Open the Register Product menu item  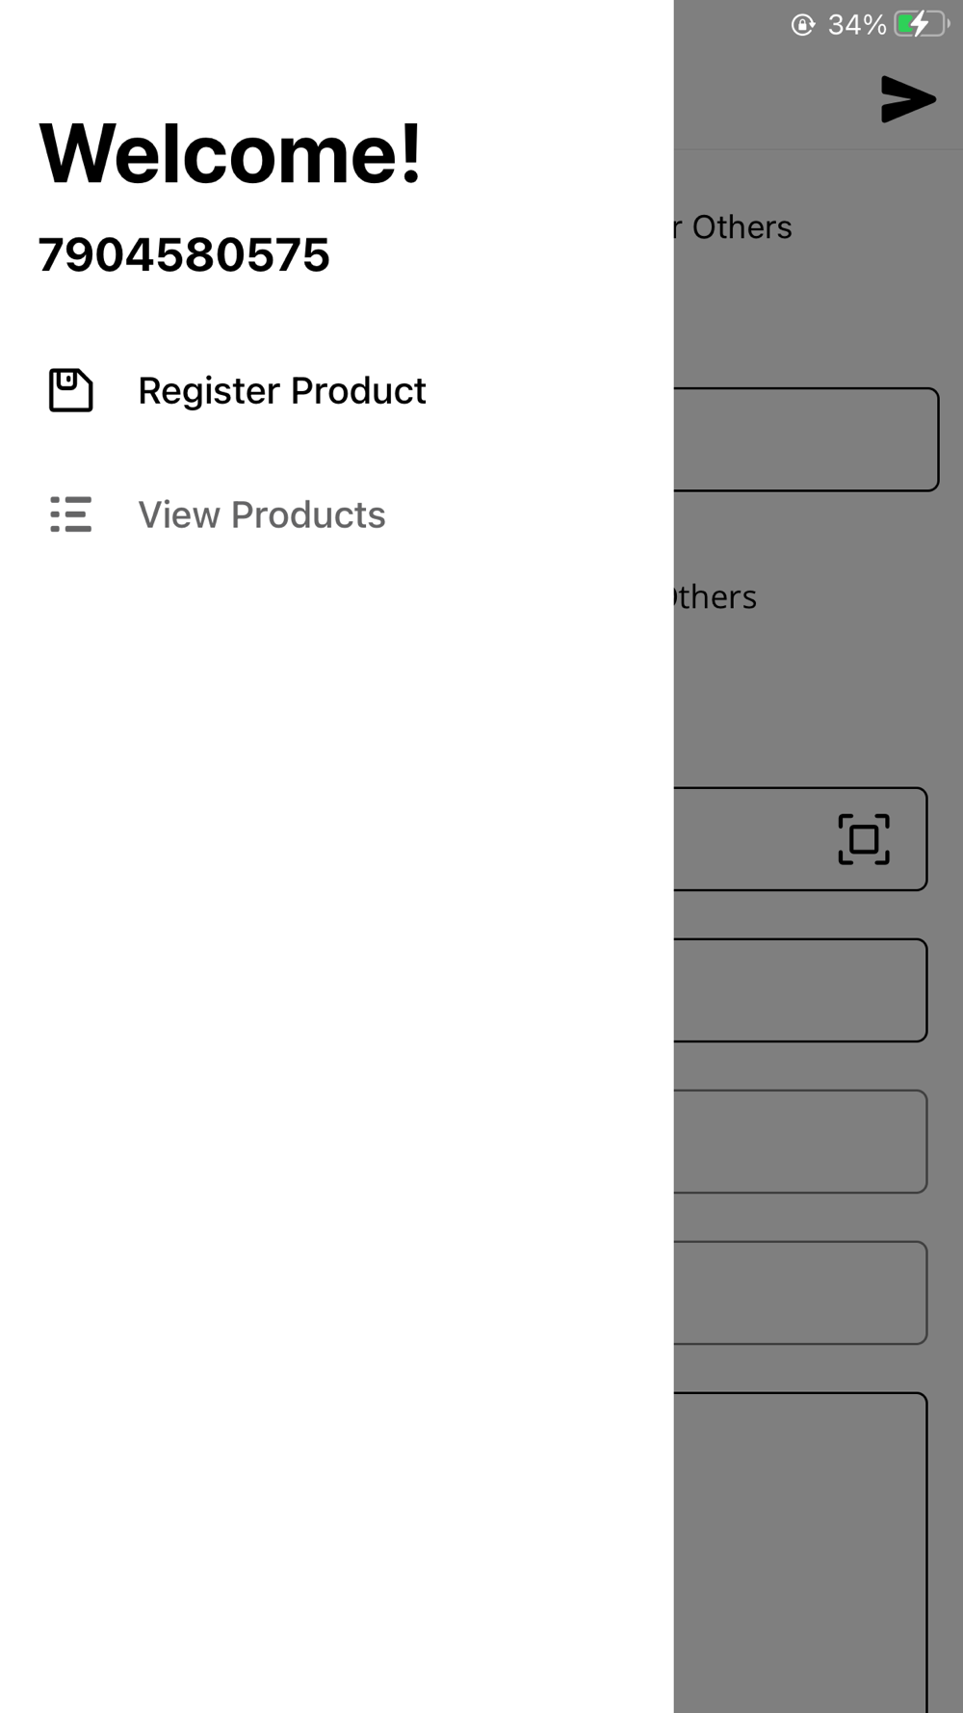pyautogui.click(x=281, y=390)
